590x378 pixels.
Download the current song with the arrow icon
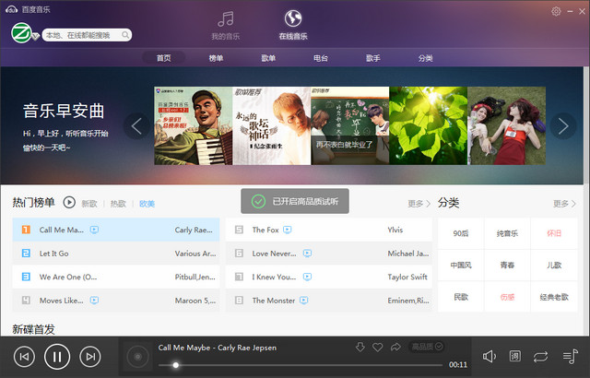click(x=360, y=347)
